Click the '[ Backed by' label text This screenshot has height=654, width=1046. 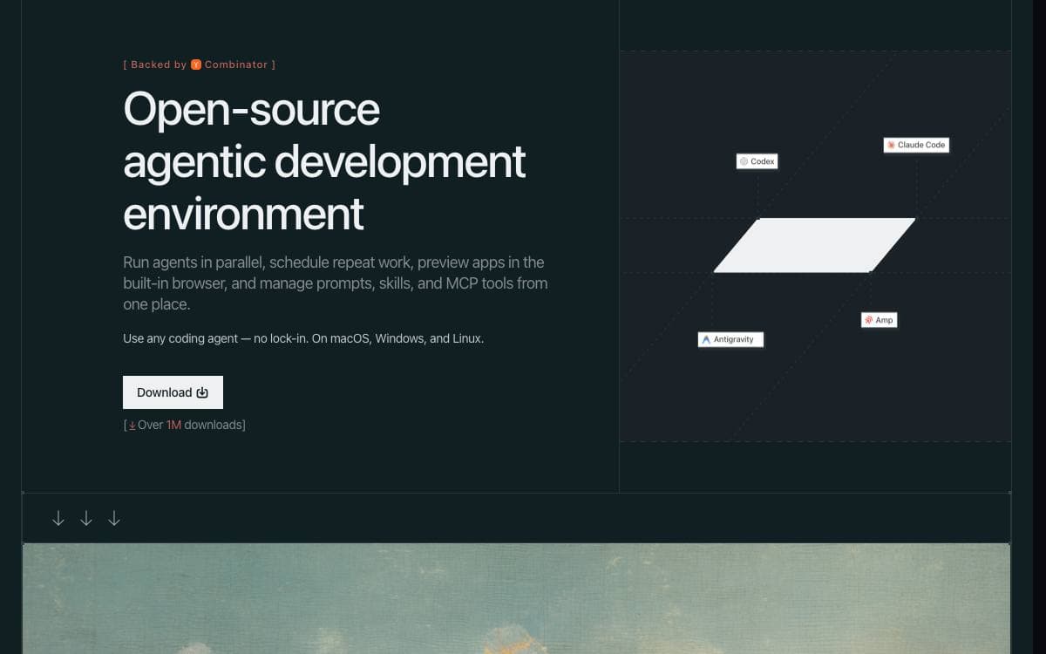click(x=155, y=65)
